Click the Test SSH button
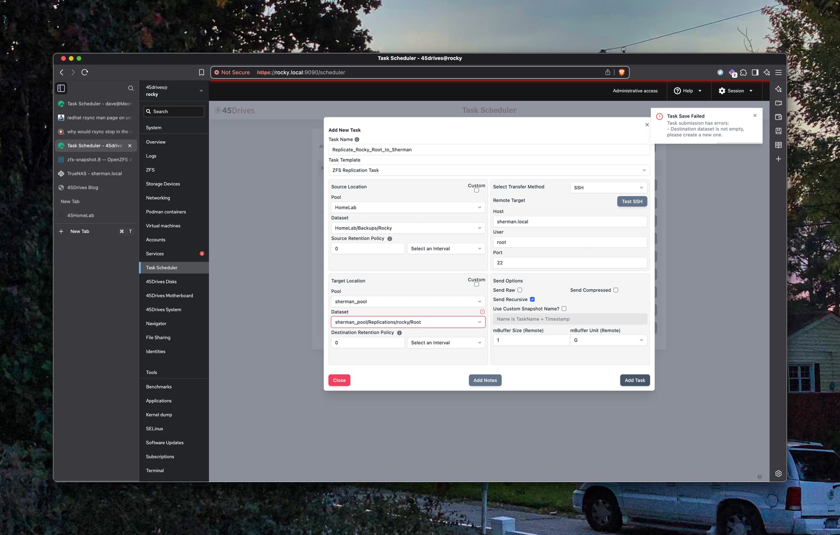The width and height of the screenshot is (840, 535). [632, 202]
